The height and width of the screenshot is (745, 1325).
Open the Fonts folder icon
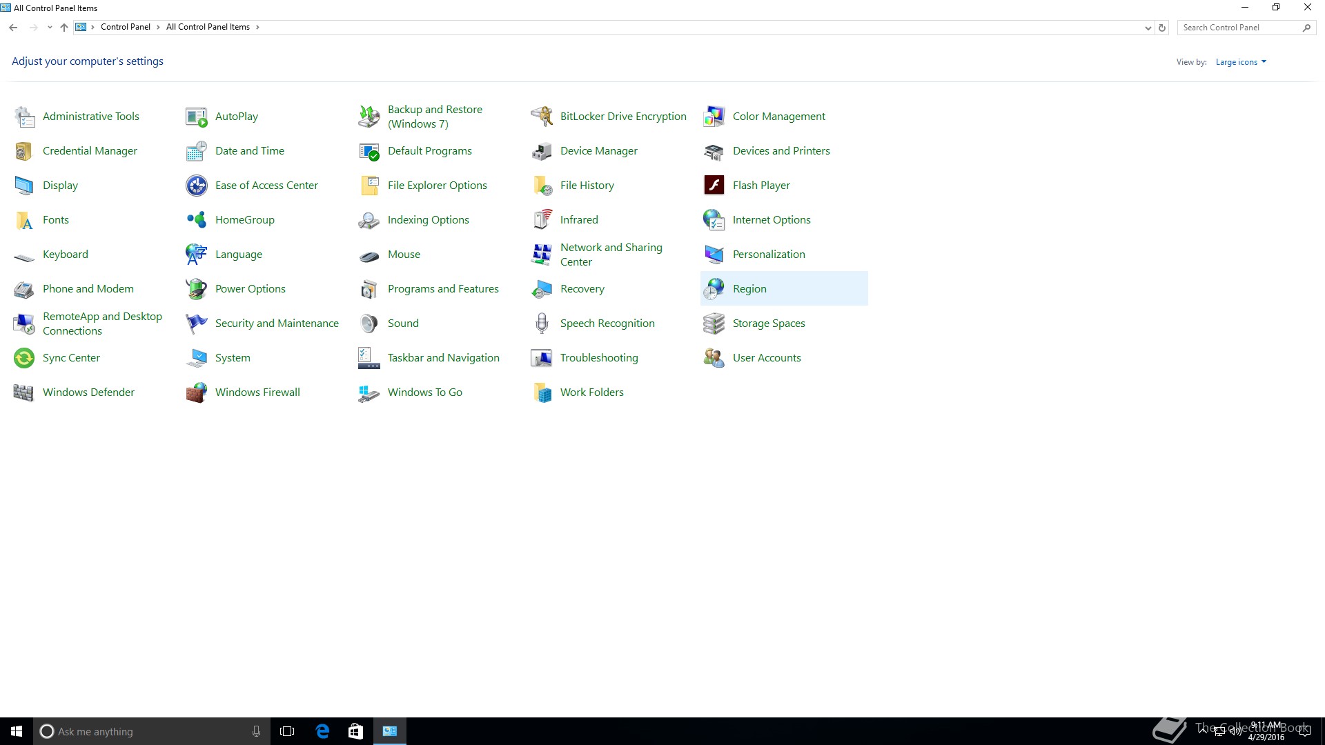click(24, 220)
